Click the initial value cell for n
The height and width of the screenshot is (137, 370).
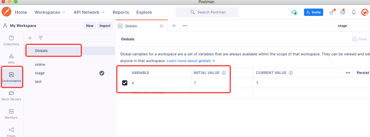click(x=222, y=83)
